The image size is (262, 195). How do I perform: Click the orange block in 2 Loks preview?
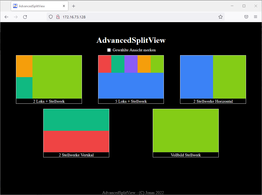point(24,66)
